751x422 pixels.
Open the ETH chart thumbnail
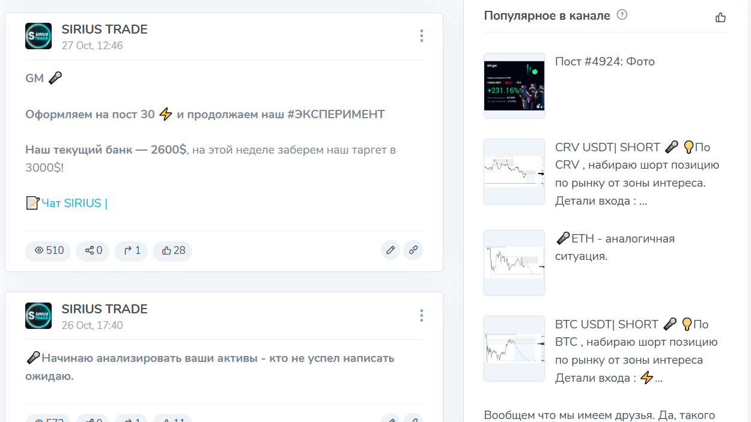click(514, 262)
